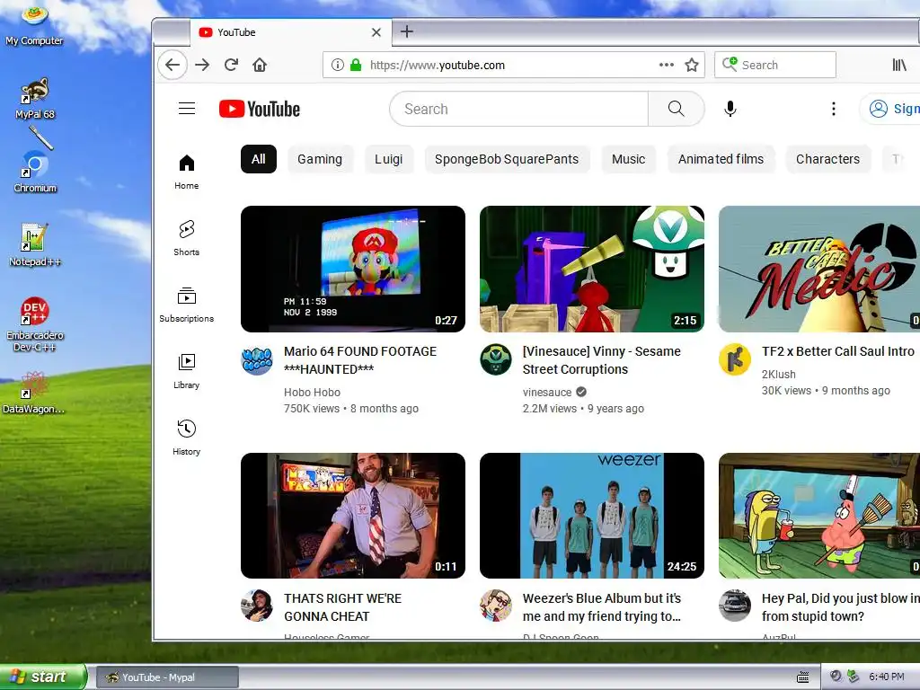Open the Weezer video uploader's avatar
This screenshot has height=690, width=920.
[x=496, y=606]
